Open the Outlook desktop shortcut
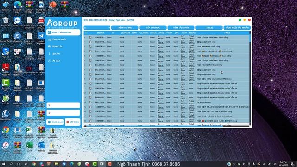This screenshot has height=167, width=297. click(41, 146)
